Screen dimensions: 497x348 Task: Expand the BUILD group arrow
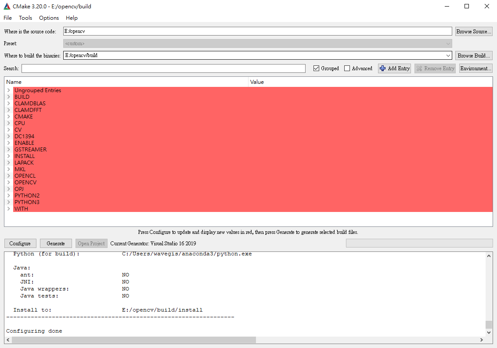(8, 97)
